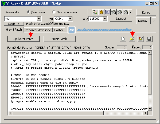Select the hammer tools icon numbered 1

click(x=114, y=12)
